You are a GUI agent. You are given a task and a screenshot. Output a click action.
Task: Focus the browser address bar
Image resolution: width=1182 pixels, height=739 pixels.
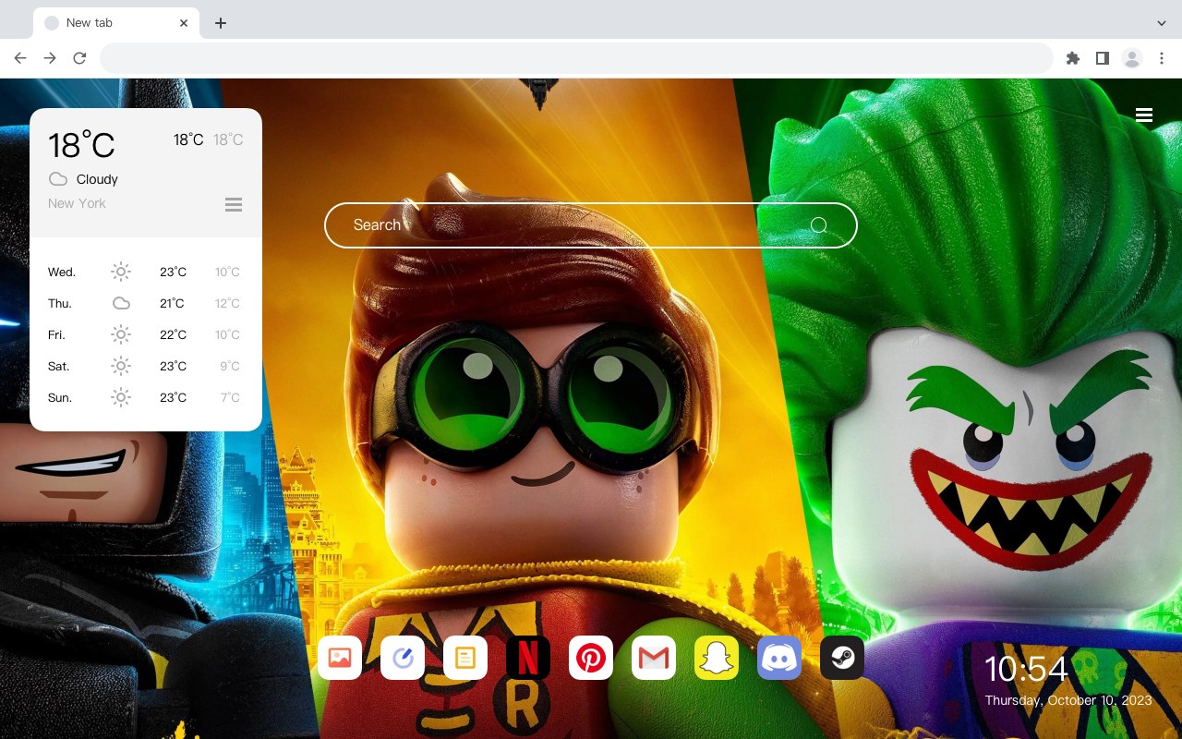tap(576, 58)
